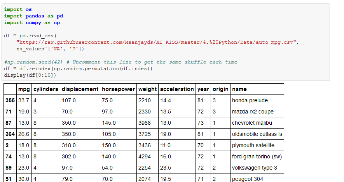
Task: Click mpg value 33.7
Action: 24,101
